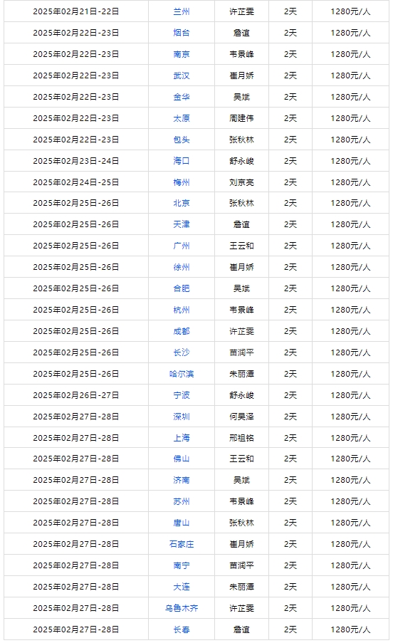Select 张秋林 in the 包头 row
The width and height of the screenshot is (393, 643).
(x=241, y=140)
